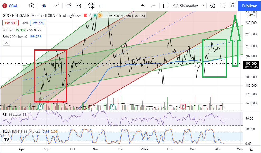Click the 202.000 price scale label
Screen dimensions: 261x153
pos(251,56)
